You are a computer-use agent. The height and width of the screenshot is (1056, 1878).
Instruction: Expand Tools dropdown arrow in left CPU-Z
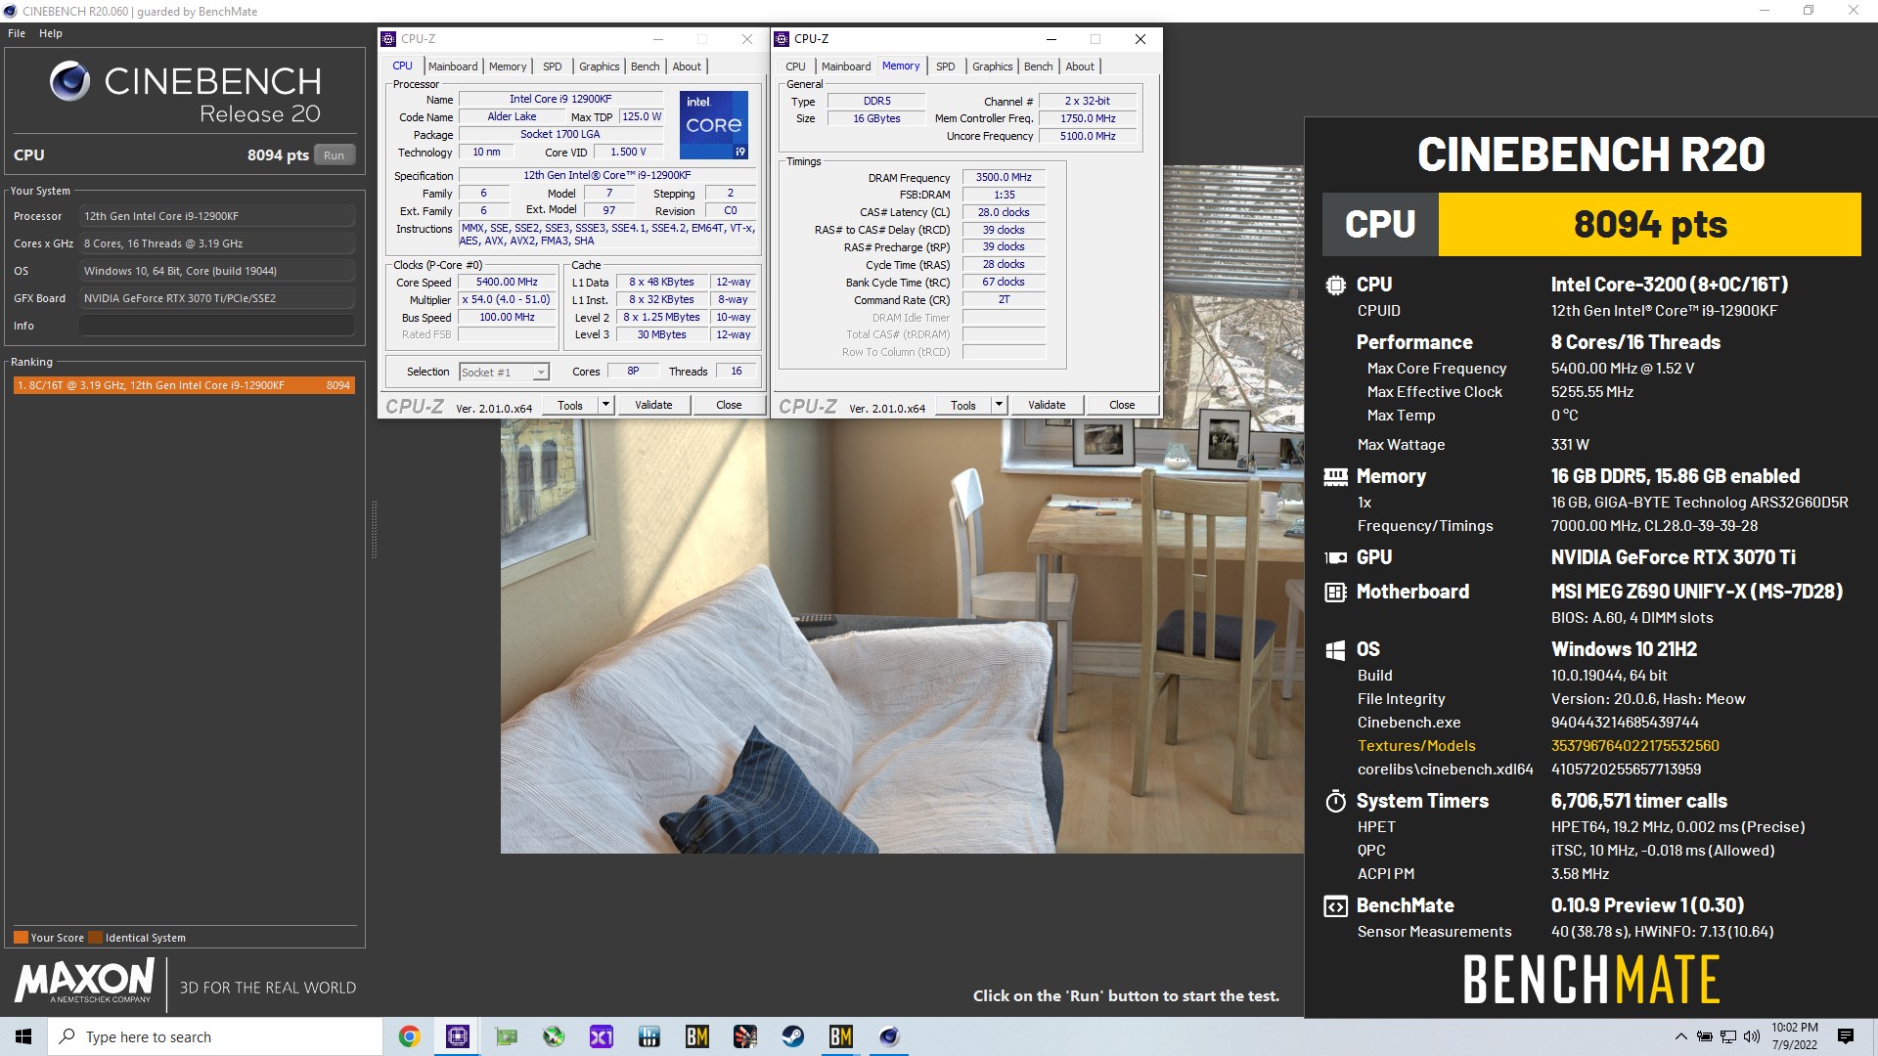[605, 405]
